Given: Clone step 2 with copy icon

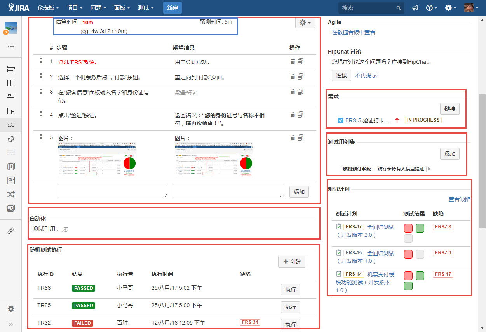Looking at the screenshot, I should (300, 77).
